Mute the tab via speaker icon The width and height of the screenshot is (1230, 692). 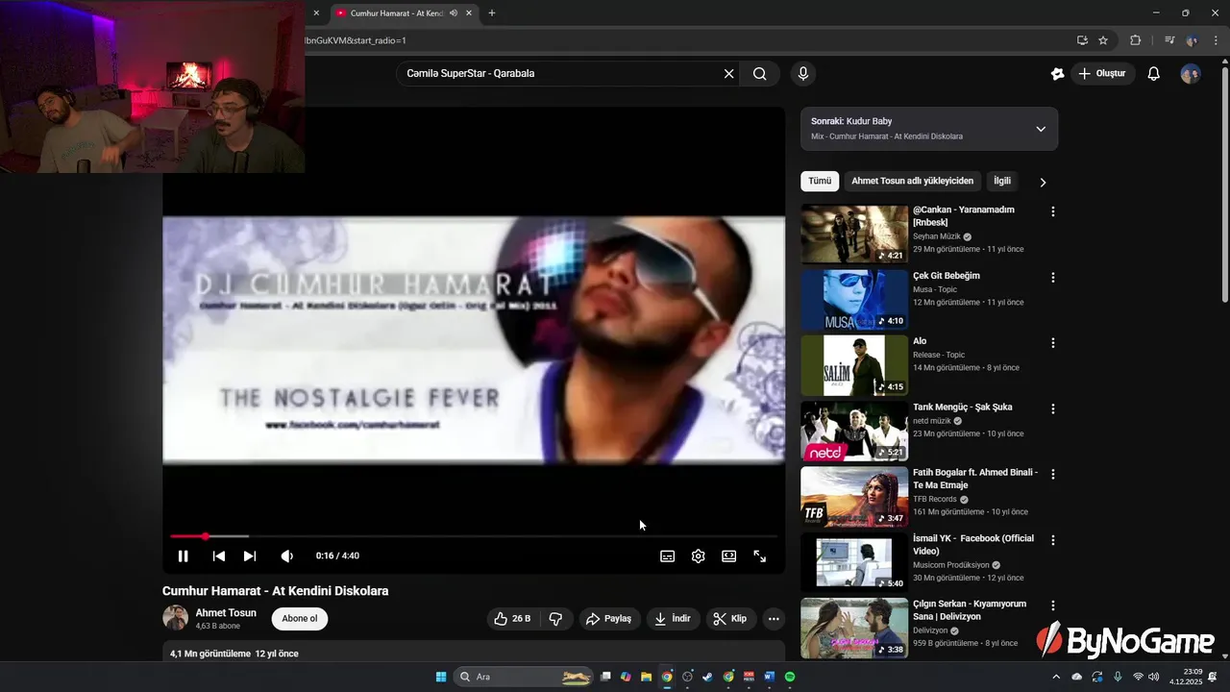pyautogui.click(x=454, y=13)
